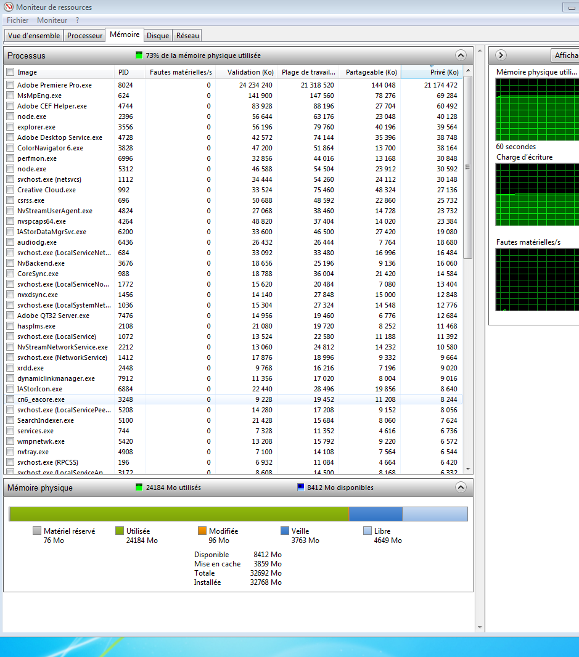579x657 pixels.
Task: Expand the right graphs pane arrow button
Action: [501, 55]
